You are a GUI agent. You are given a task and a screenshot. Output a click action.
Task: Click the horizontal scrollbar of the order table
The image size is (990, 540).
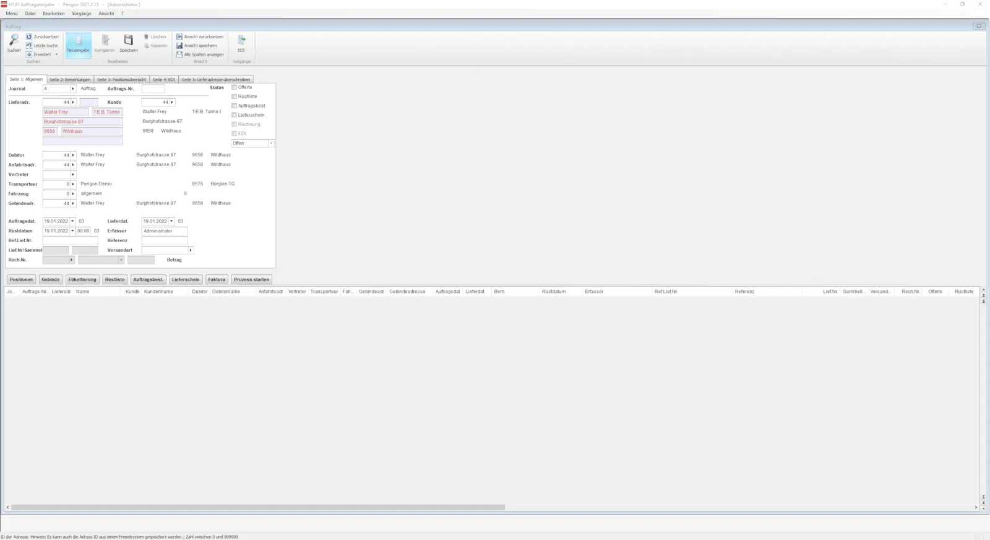pyautogui.click(x=257, y=507)
